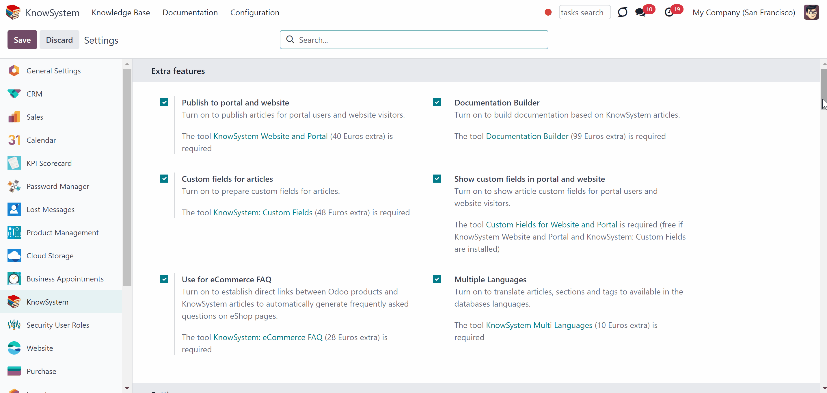Open the Knowledge Base menu
This screenshot has width=827, height=393.
tap(121, 12)
